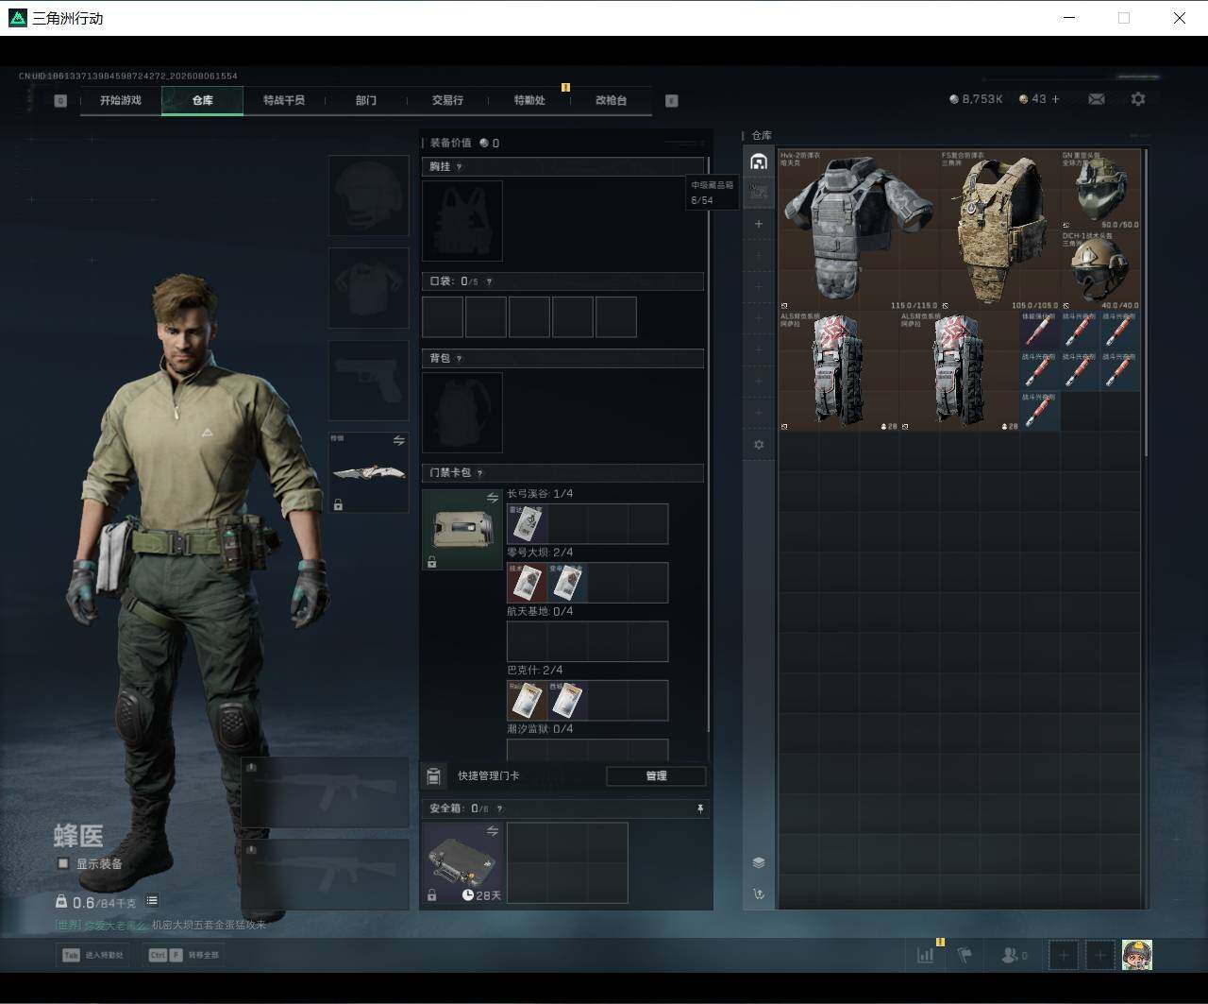The width and height of the screenshot is (1208, 1004).
Task: Click the 管理 button for keycards
Action: 656,775
